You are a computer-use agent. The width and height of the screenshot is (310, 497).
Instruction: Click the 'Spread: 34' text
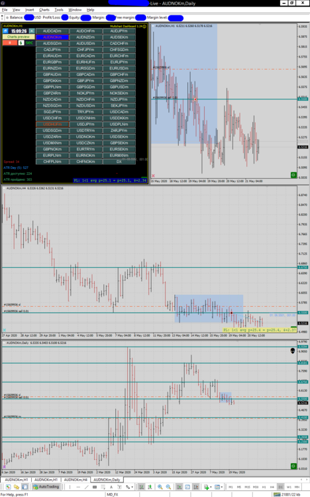click(x=11, y=162)
